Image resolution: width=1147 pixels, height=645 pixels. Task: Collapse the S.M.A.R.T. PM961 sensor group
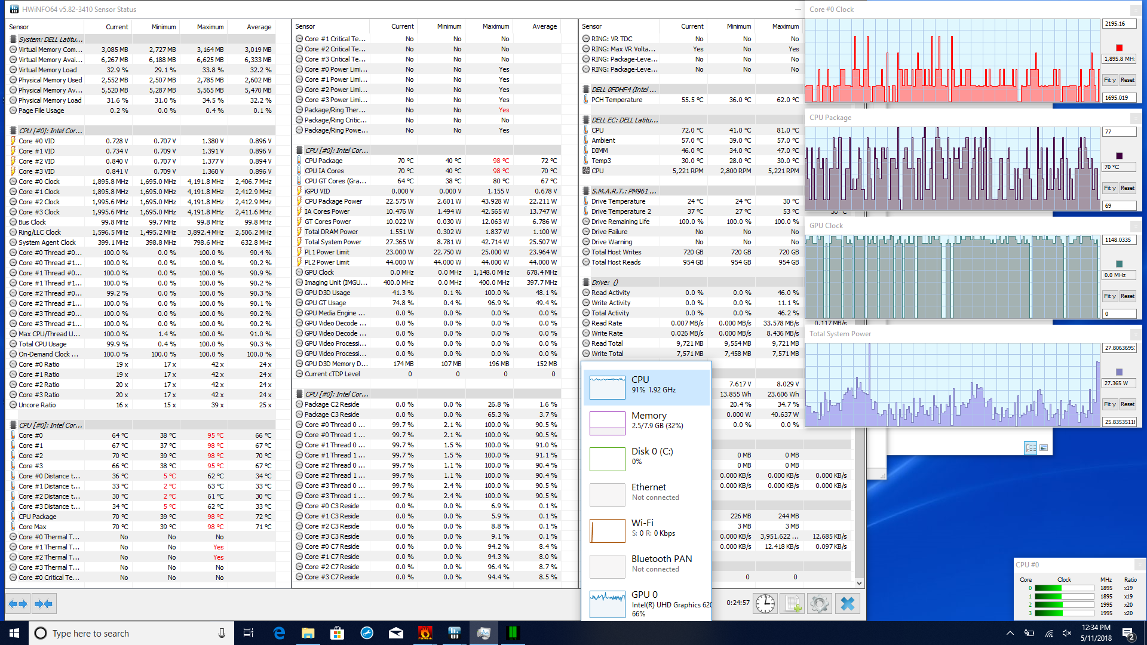pos(624,191)
